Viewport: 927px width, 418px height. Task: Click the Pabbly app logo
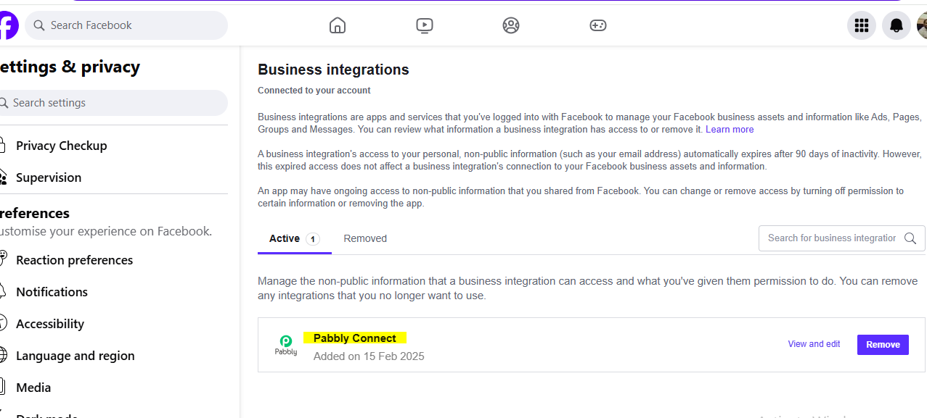coord(286,344)
